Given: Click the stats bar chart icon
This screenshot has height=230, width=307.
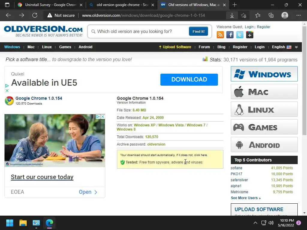Looking at the screenshot, I should tap(205, 59).
